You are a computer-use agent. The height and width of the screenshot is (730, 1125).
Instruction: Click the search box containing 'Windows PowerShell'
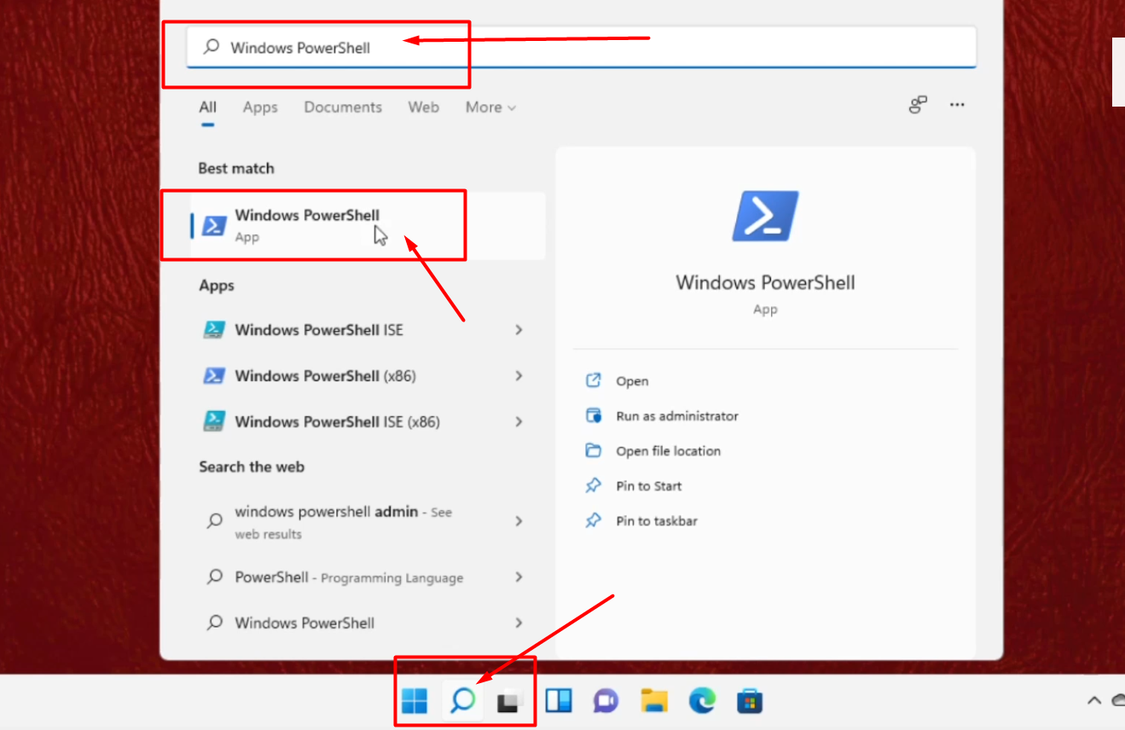click(x=582, y=48)
